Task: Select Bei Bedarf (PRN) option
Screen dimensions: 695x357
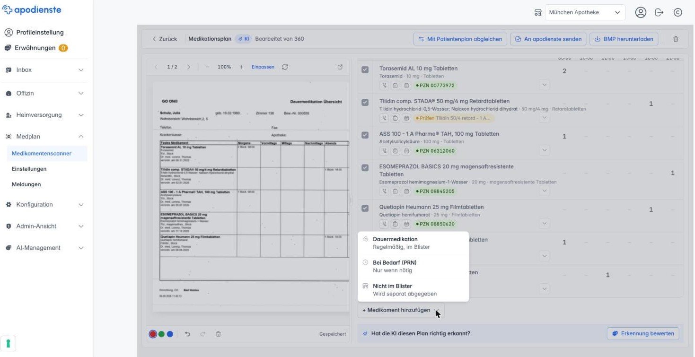Action: pyautogui.click(x=413, y=266)
